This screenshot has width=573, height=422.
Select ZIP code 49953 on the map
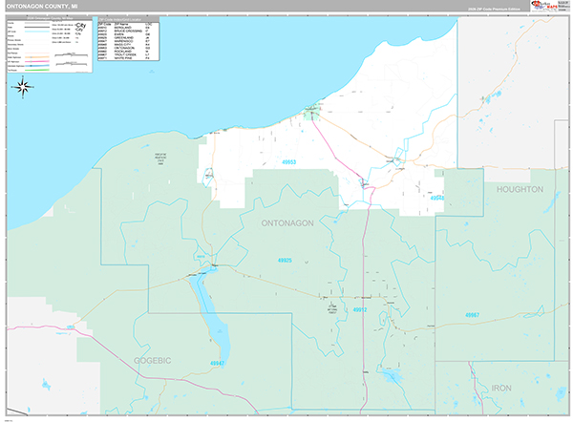(289, 162)
